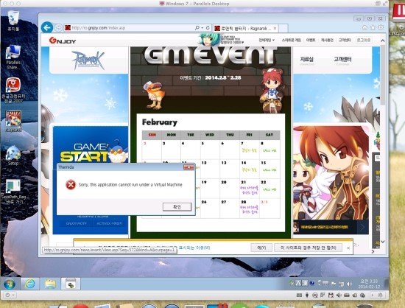
Task: Click the 표시되는 이유 link
Action: tap(194, 248)
